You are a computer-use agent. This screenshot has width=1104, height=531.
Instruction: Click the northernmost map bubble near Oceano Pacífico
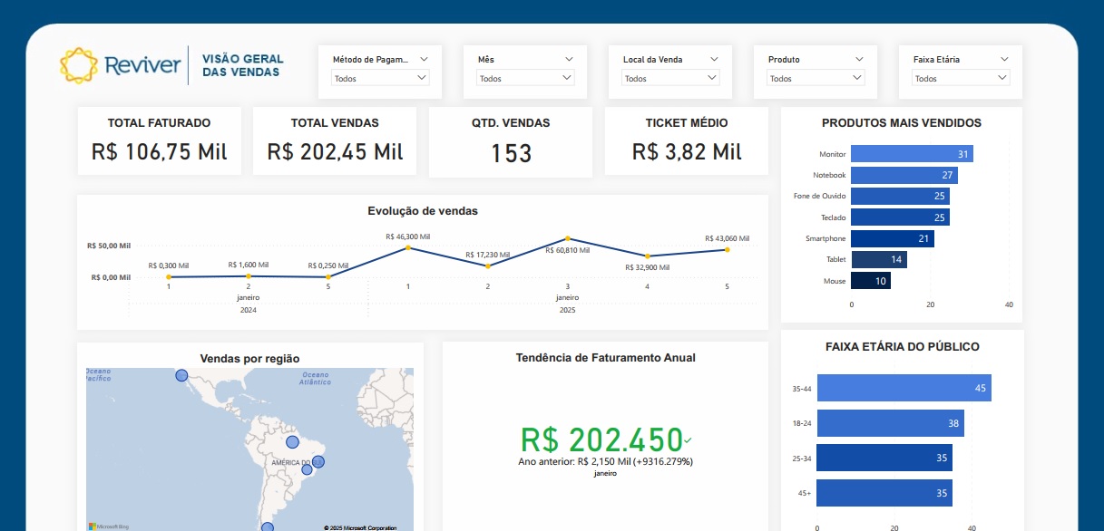[x=181, y=375]
